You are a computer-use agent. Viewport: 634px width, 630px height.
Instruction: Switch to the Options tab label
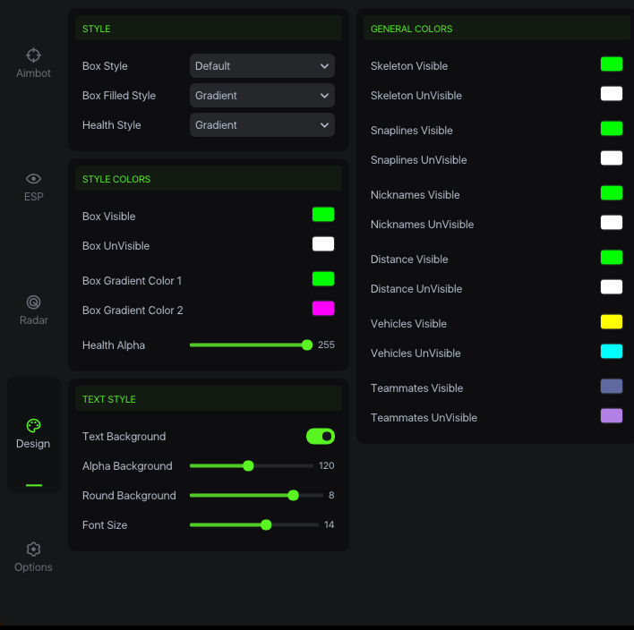[x=34, y=567]
